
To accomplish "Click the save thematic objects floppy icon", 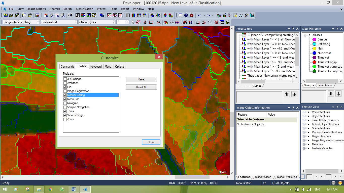I will (x=228, y=22).
